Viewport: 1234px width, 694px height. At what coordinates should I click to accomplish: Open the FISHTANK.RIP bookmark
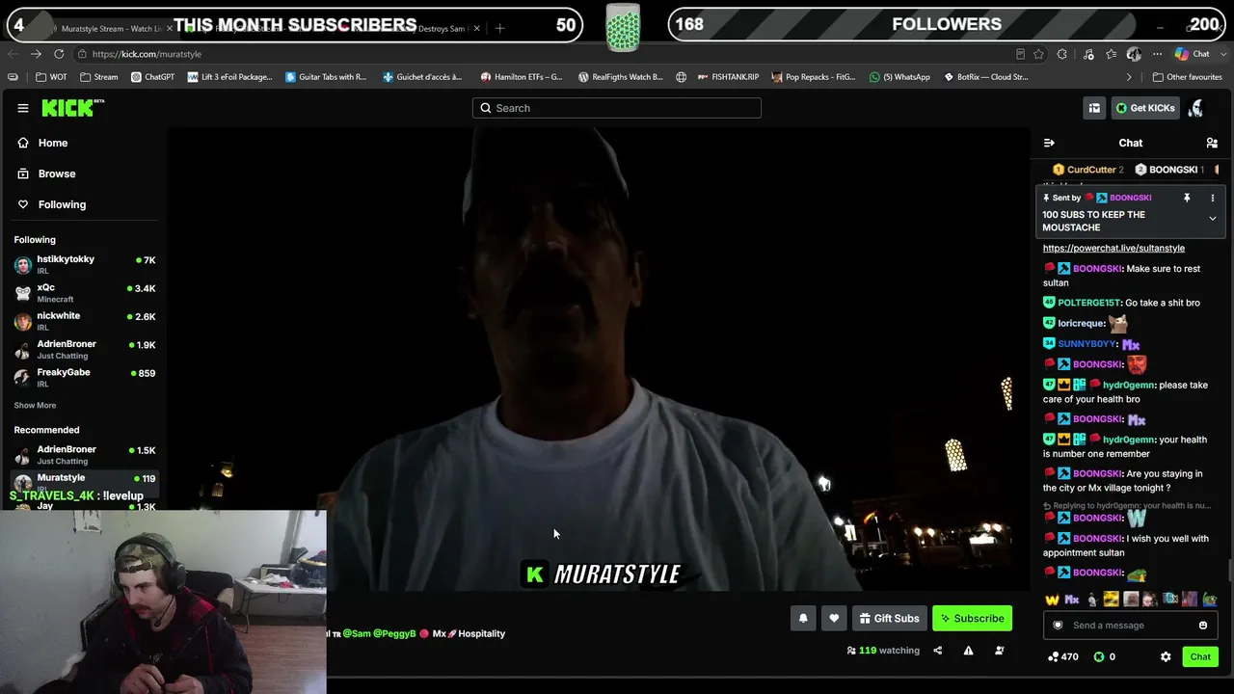coord(727,77)
